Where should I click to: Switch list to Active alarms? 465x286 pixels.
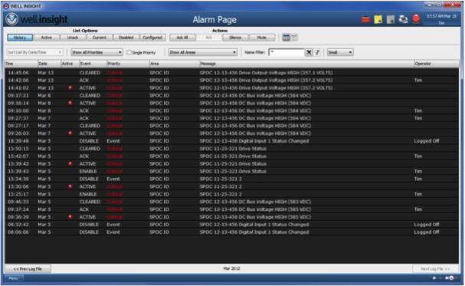pos(46,38)
